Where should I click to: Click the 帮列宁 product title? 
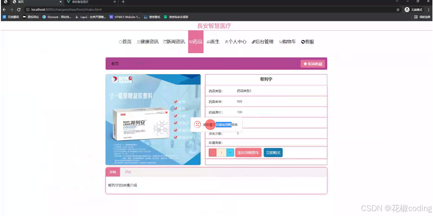click(266, 79)
